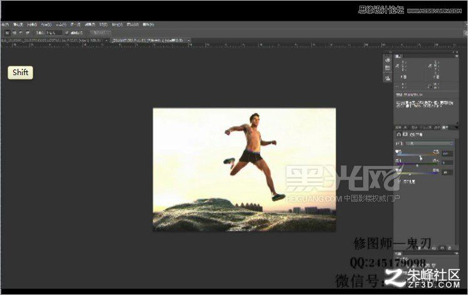Image resolution: width=468 pixels, height=295 pixels.
Task: Select the New Selection mode icon
Action: coord(8,33)
